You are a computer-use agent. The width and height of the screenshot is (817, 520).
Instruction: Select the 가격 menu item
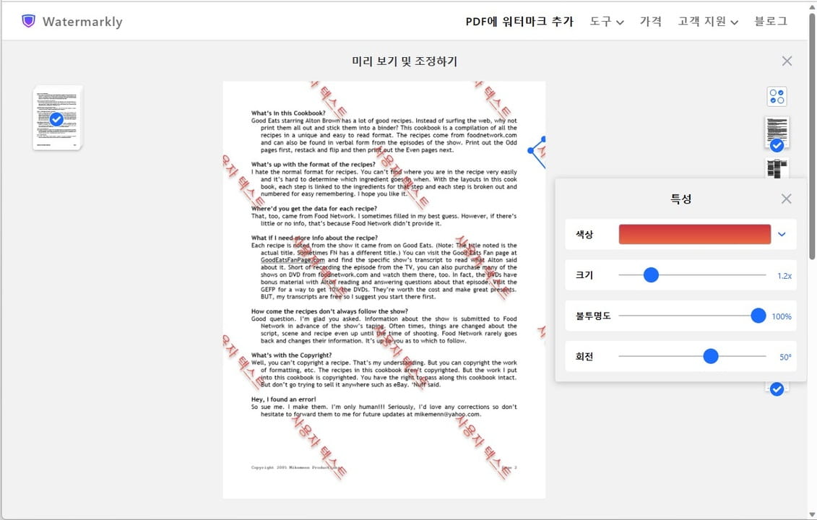click(651, 22)
